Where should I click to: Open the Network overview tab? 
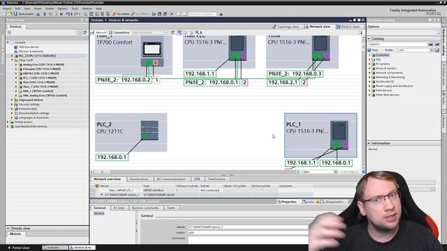(x=107, y=179)
